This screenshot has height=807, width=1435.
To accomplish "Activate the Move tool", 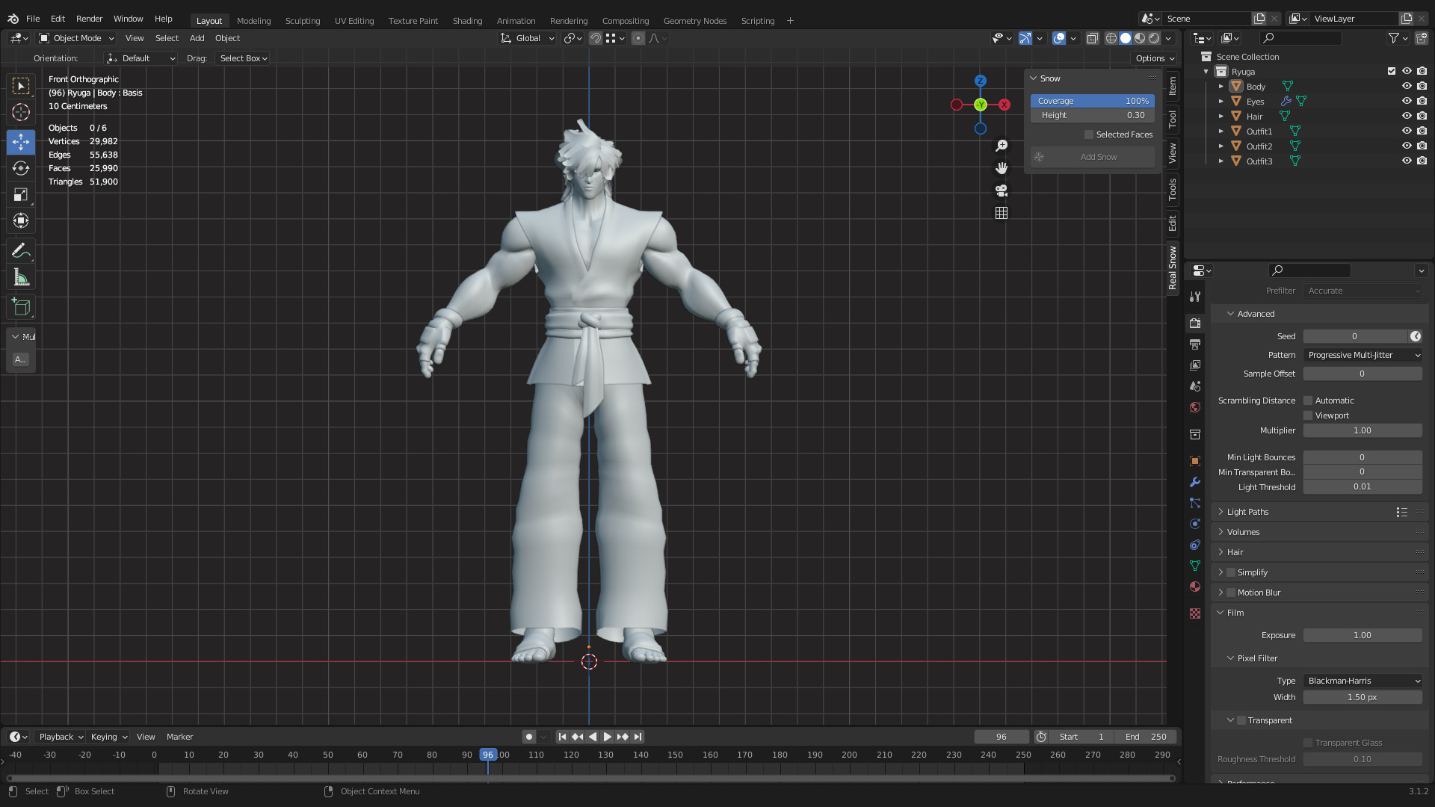I will tap(21, 141).
